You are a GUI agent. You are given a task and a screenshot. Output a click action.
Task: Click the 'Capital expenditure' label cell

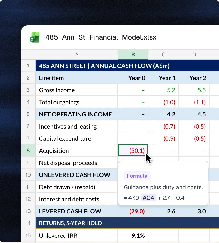[77, 138]
